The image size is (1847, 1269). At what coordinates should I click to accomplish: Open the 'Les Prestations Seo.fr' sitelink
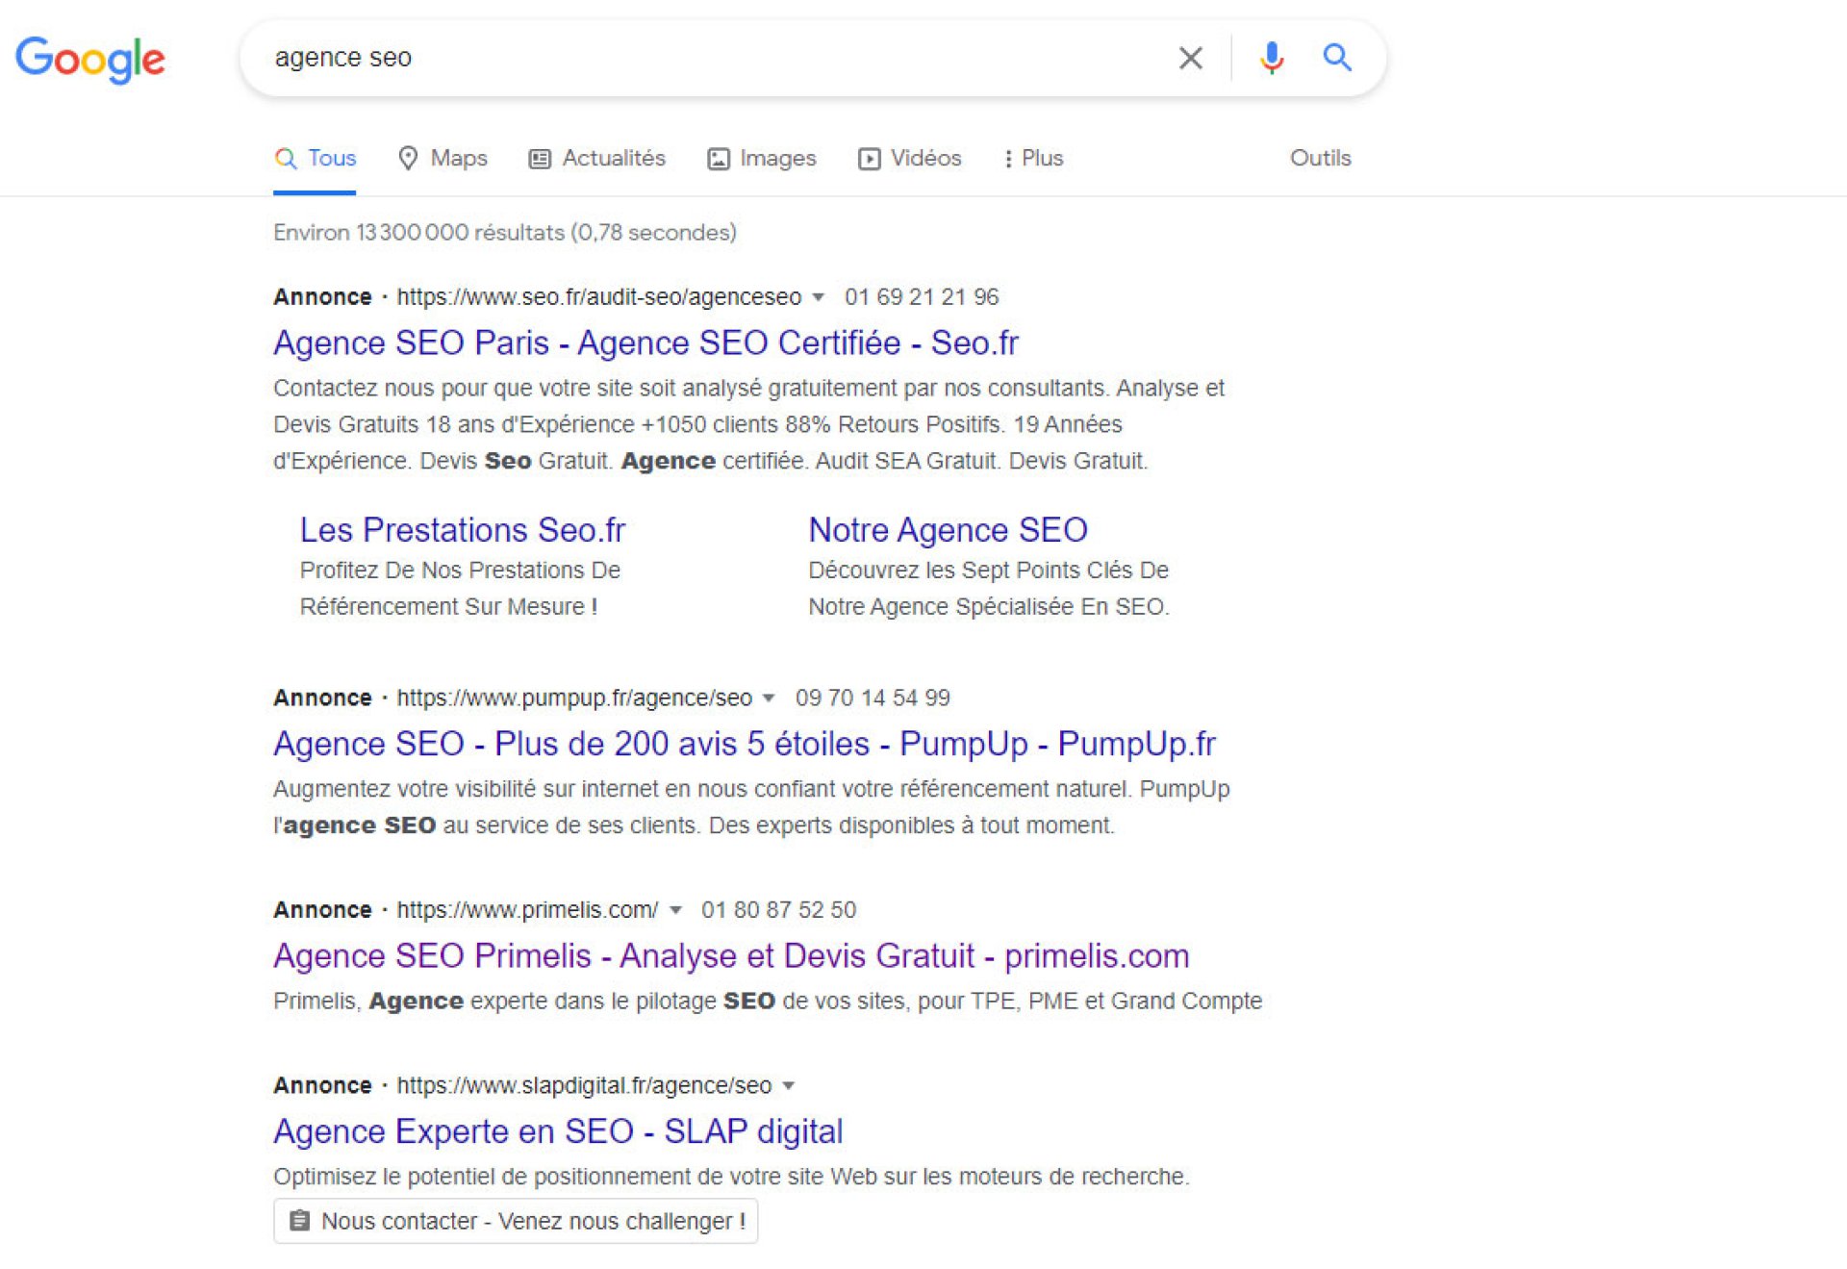click(462, 530)
